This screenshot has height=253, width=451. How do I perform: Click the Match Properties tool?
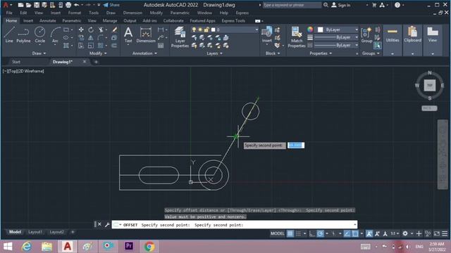(x=296, y=37)
